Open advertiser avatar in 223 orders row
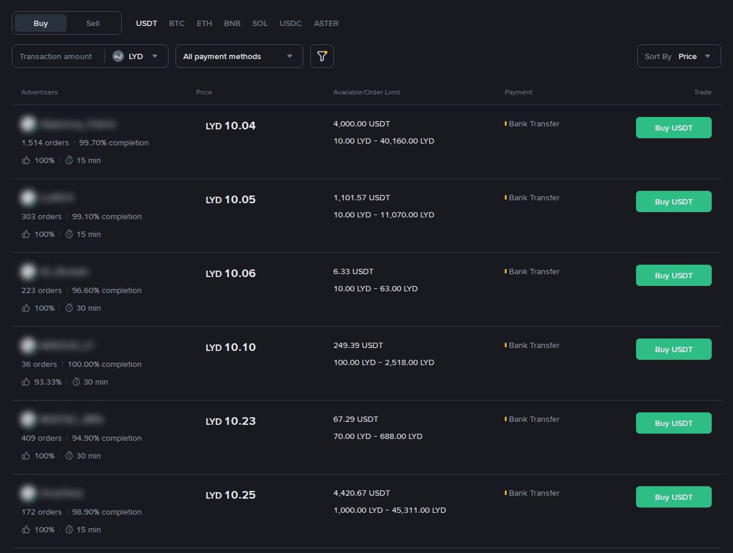Screen dimensions: 733x553 click(x=28, y=271)
